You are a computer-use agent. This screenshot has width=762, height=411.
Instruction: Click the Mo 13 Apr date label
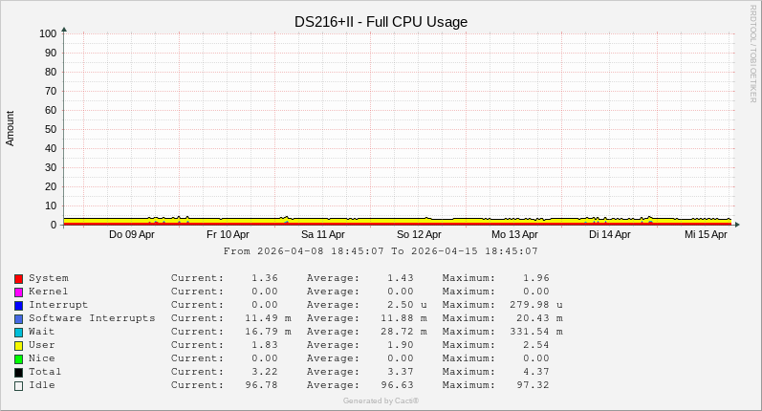514,234
